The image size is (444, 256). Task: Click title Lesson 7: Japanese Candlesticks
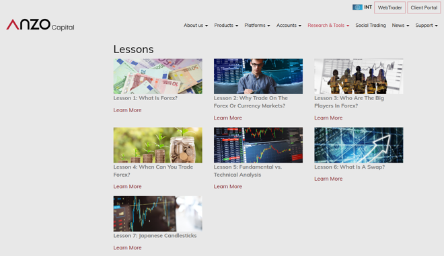[155, 236]
